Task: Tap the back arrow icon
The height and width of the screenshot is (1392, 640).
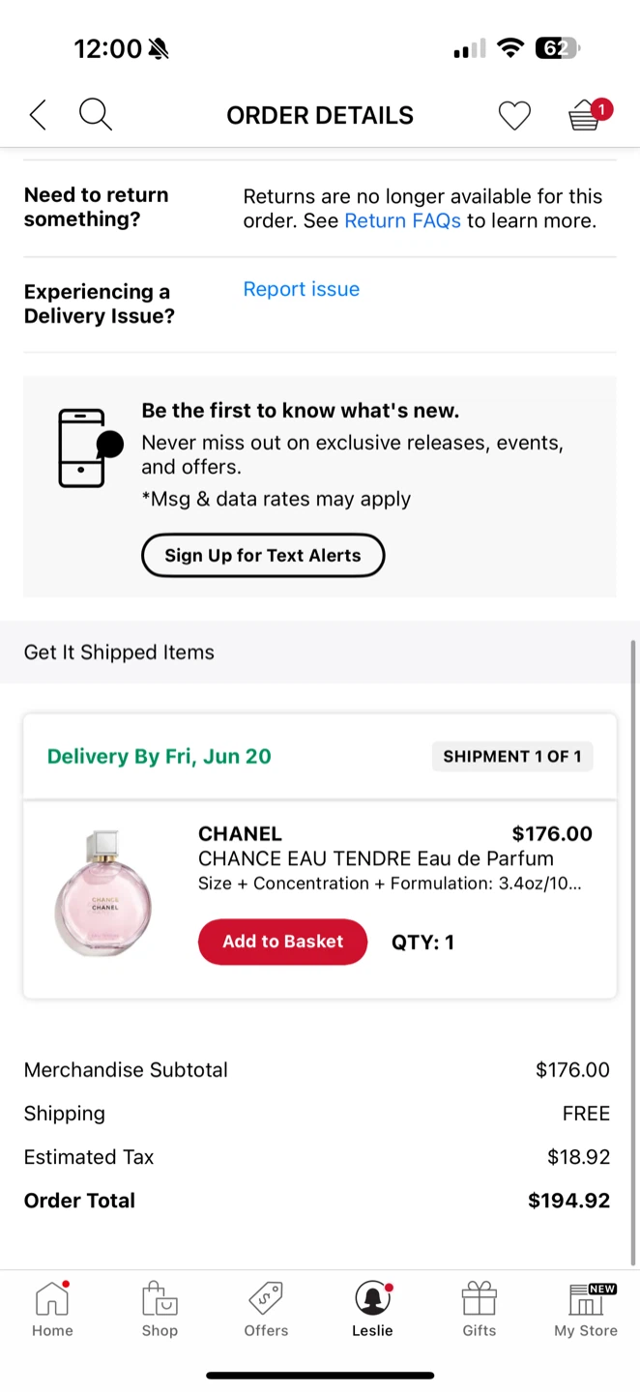Action: (38, 115)
